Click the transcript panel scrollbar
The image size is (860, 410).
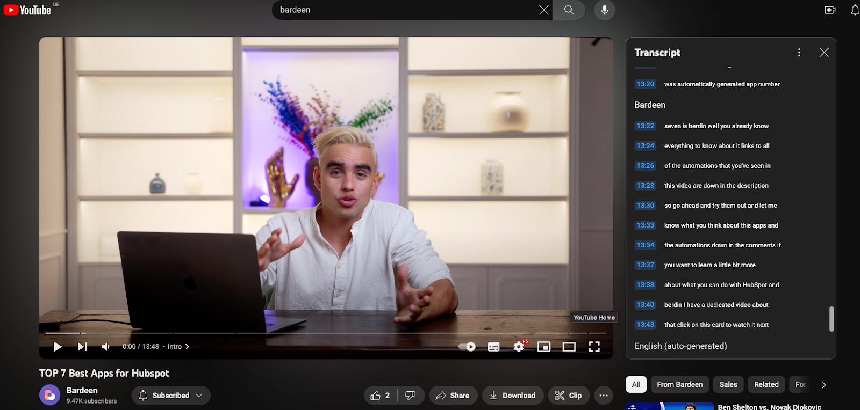832,319
